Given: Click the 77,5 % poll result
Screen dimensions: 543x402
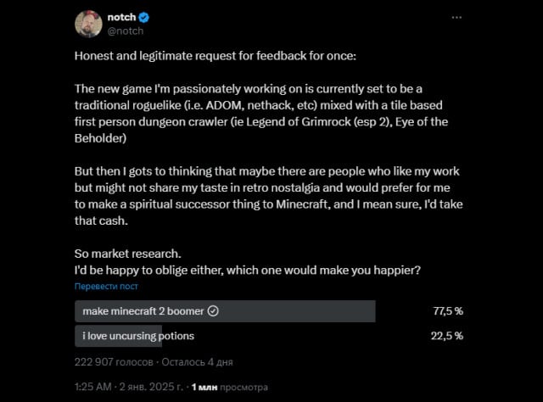Looking at the screenshot, I should coord(448,311).
